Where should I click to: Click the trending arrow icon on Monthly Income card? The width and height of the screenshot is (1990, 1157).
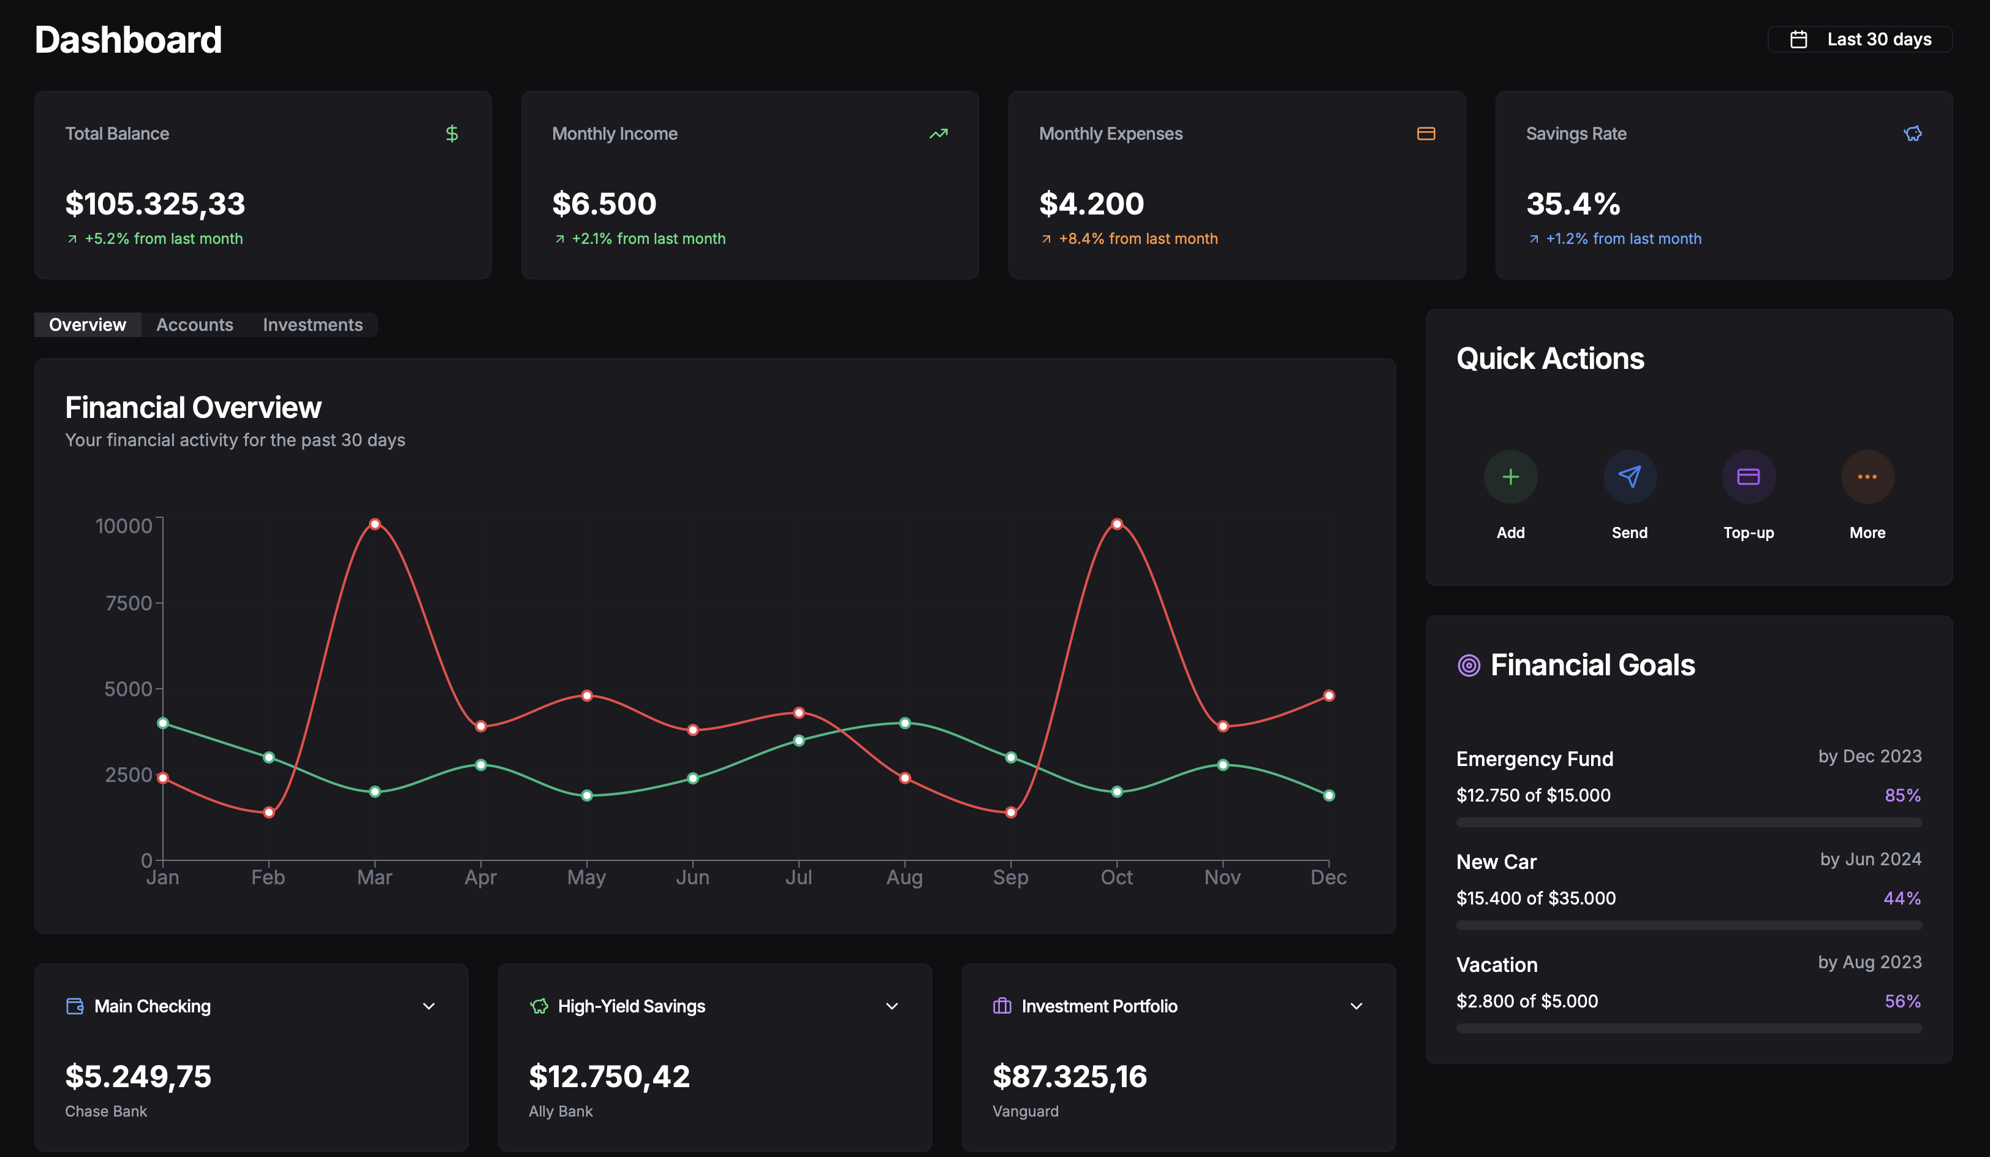click(938, 134)
